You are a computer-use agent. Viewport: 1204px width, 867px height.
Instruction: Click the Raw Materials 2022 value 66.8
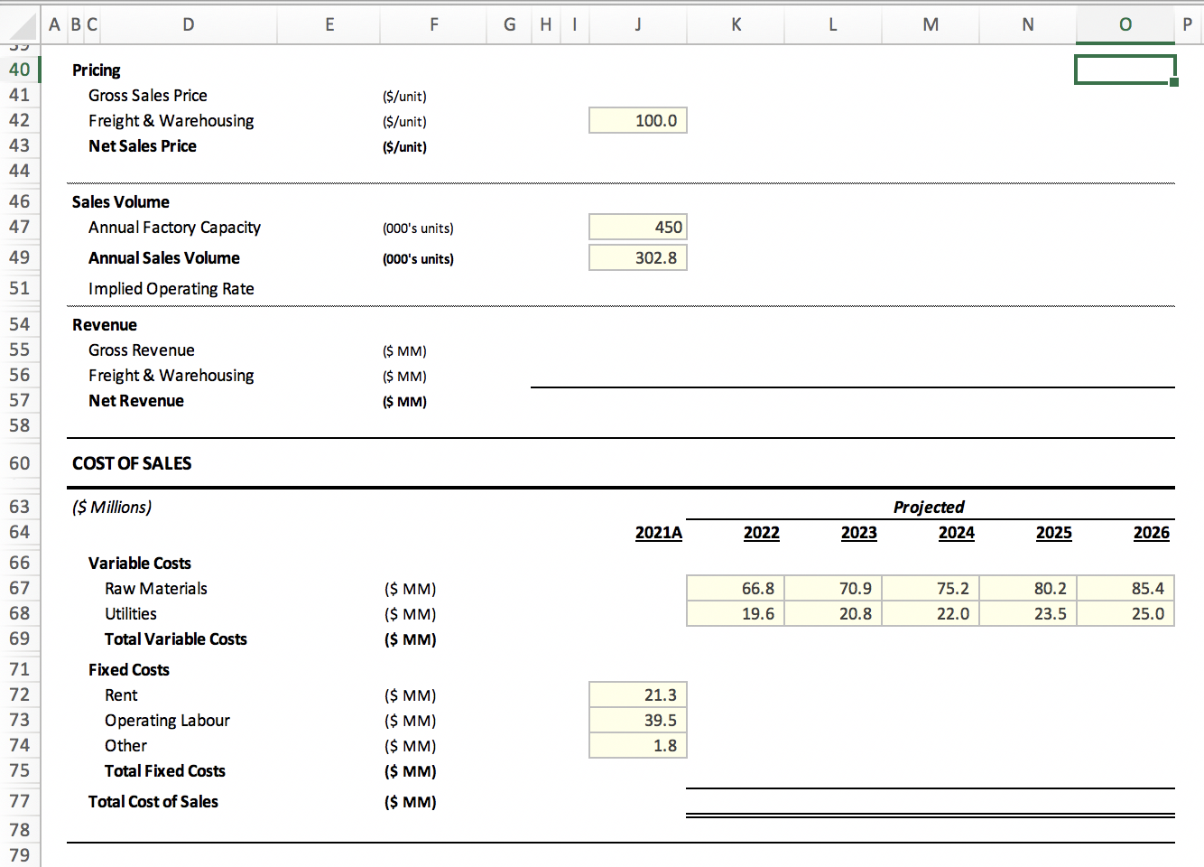coord(736,588)
